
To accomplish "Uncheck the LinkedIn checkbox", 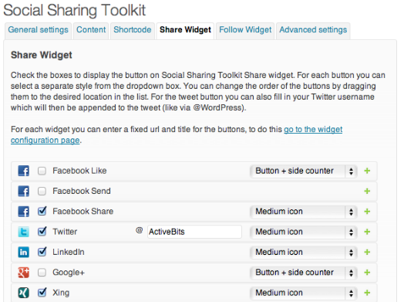I will pyautogui.click(x=42, y=252).
